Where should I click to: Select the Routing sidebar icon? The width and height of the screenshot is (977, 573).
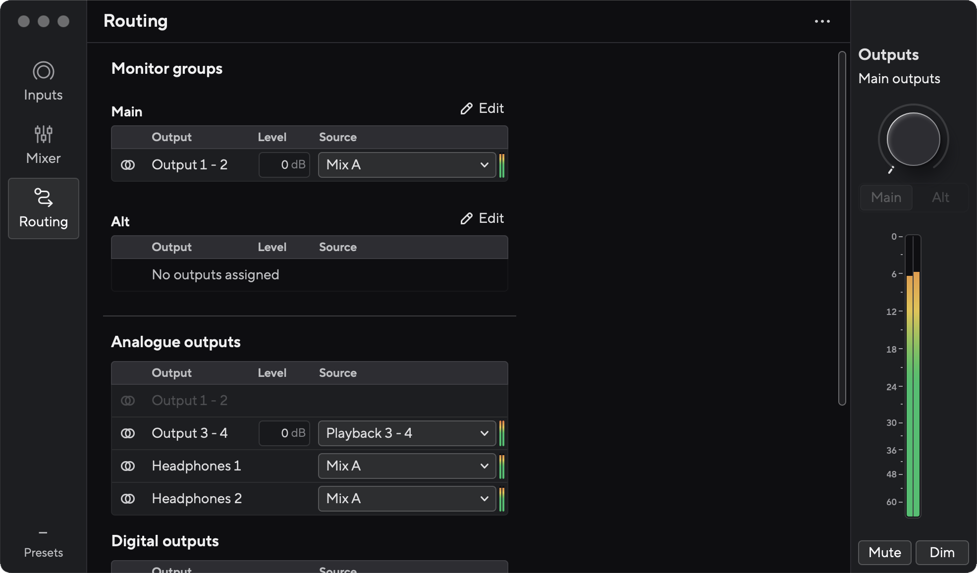[43, 198]
